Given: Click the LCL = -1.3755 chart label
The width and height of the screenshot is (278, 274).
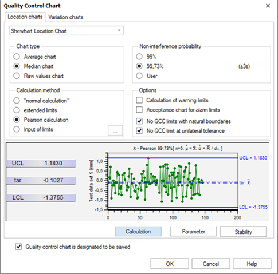Looking at the screenshot, I should click(253, 207).
